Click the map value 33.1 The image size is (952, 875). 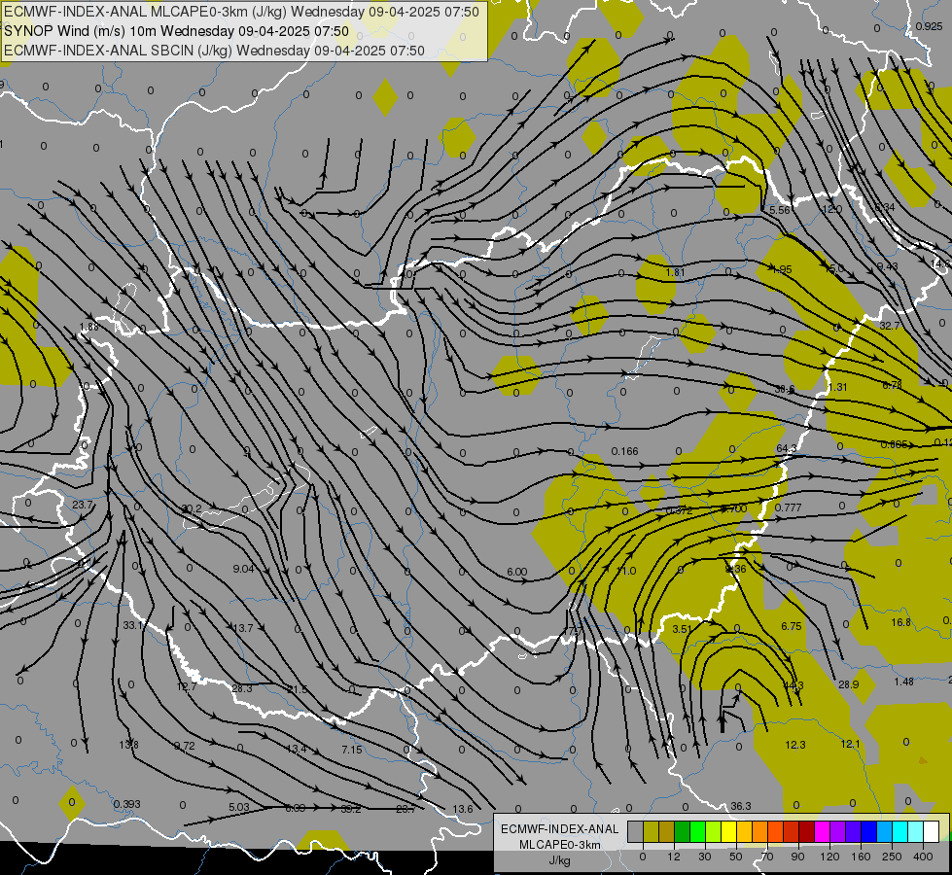coord(132,625)
